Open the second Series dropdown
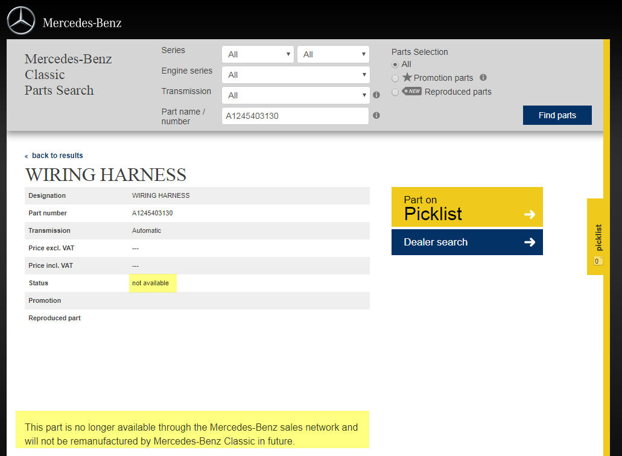The width and height of the screenshot is (622, 456). pyautogui.click(x=333, y=54)
